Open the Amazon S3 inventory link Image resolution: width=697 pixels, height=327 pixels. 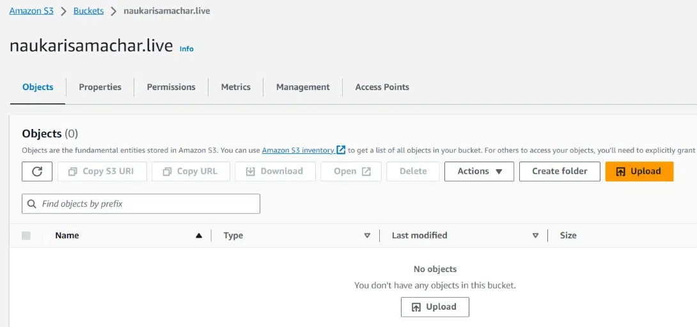tap(298, 150)
